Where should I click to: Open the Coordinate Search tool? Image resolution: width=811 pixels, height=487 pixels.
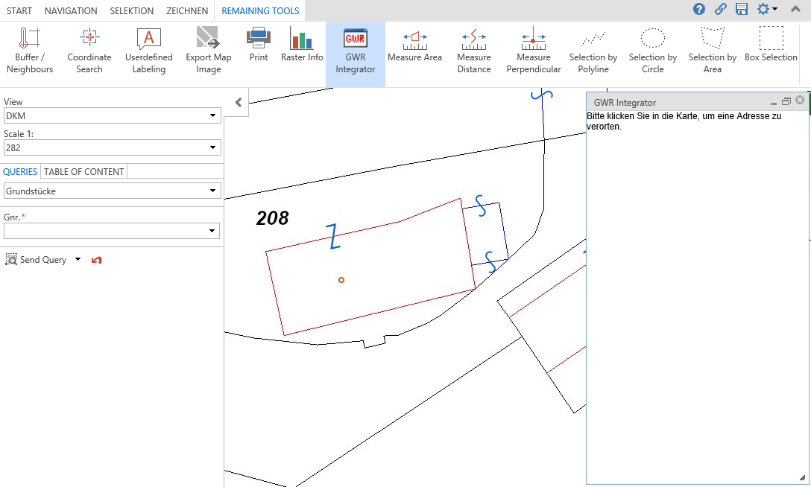(89, 48)
